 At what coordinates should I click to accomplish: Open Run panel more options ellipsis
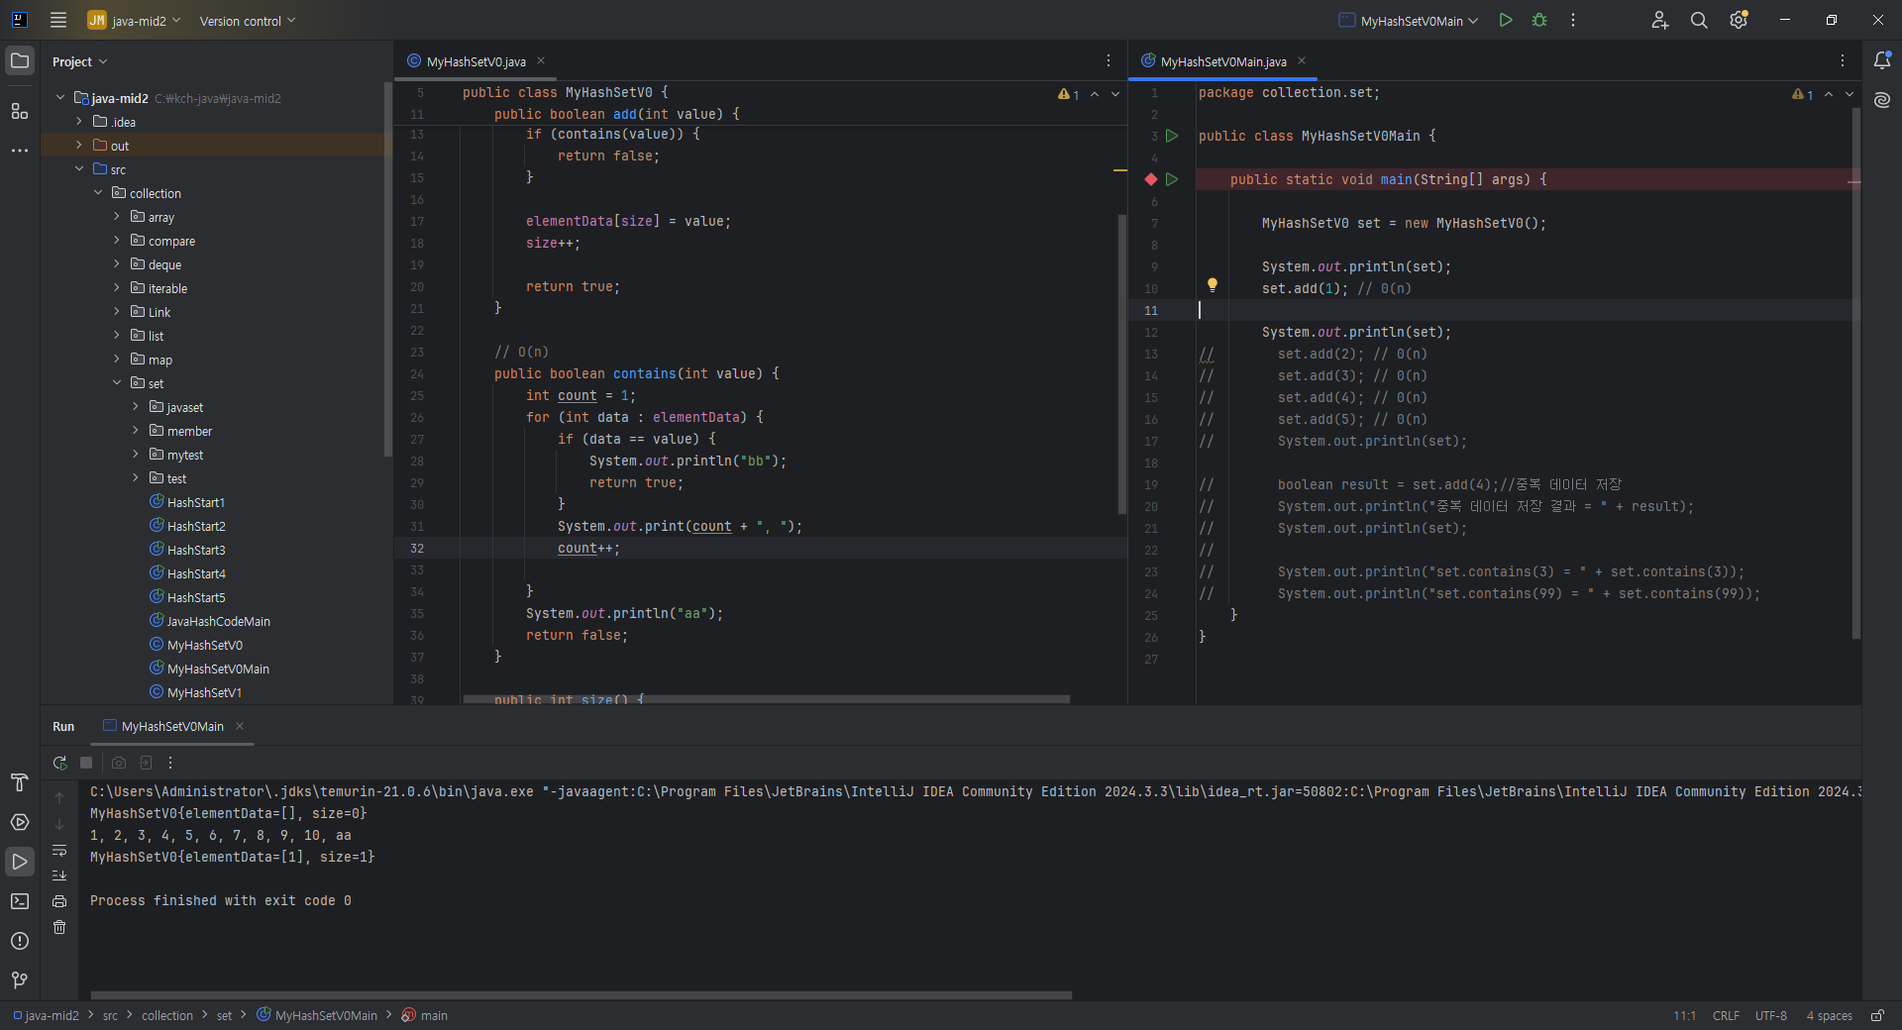[x=170, y=763]
